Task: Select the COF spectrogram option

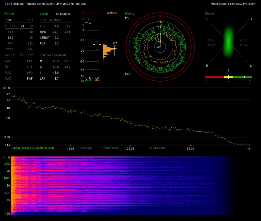Action: 7,193
